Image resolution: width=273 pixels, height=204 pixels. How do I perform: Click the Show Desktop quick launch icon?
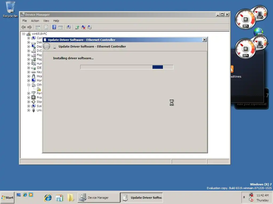19,195
